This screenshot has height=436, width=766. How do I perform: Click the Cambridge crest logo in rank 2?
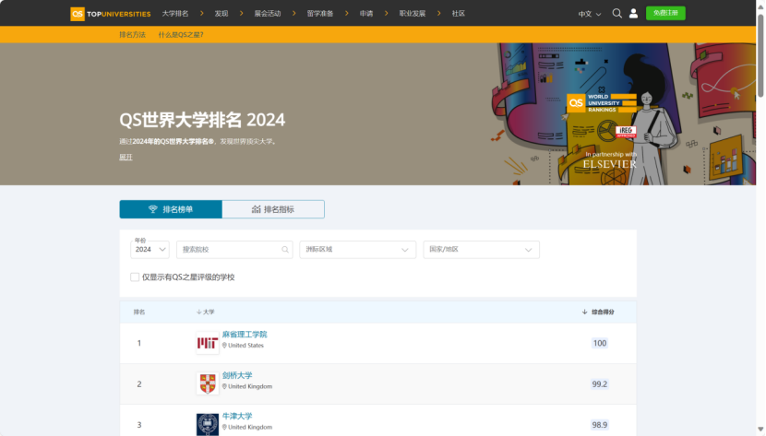(207, 383)
